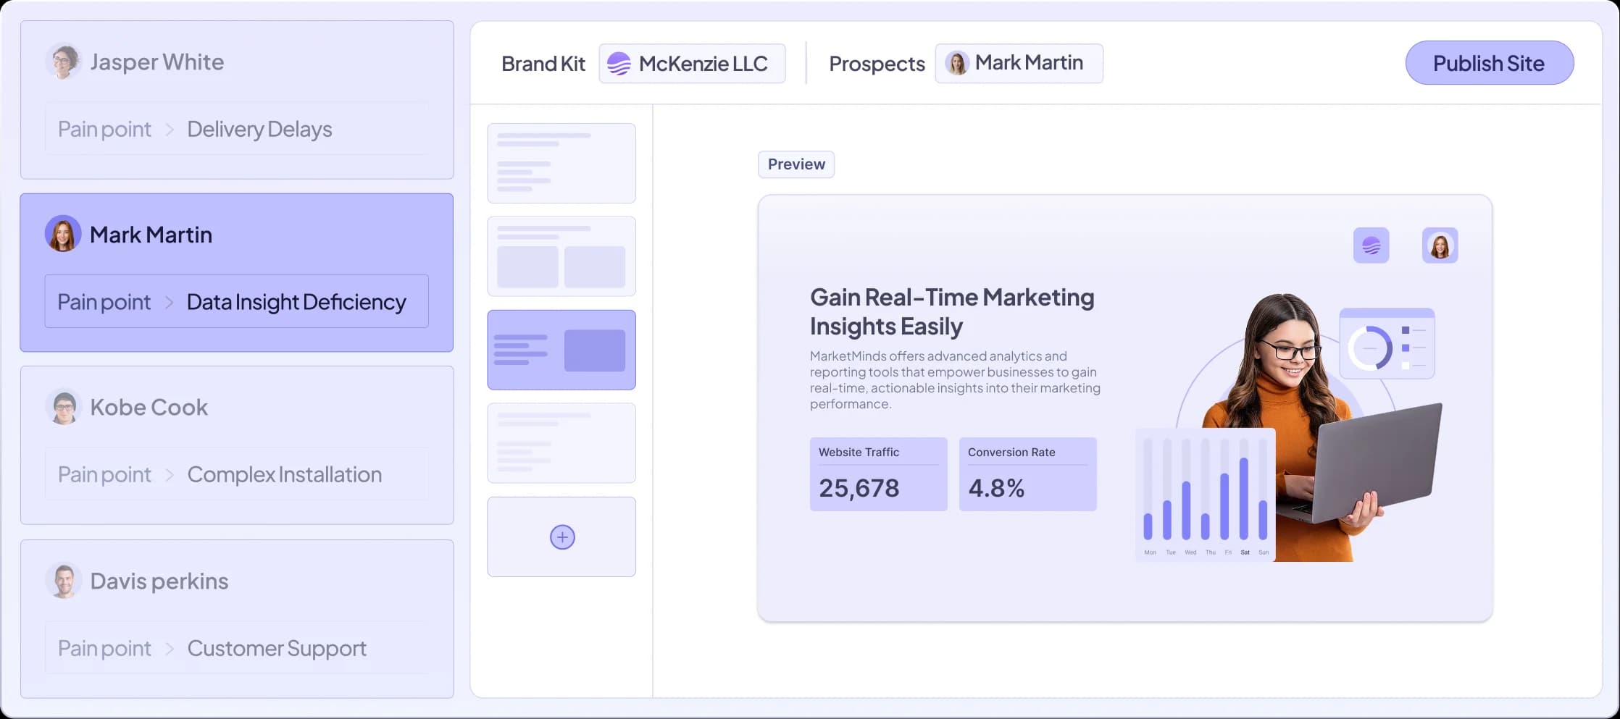The image size is (1620, 719).
Task: Open the Mark Martin Prospects selector
Action: click(x=1019, y=63)
